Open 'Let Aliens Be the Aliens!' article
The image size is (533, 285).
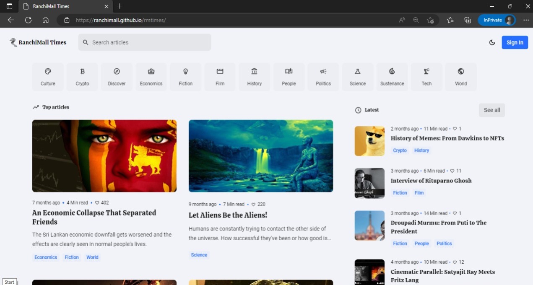coord(228,215)
